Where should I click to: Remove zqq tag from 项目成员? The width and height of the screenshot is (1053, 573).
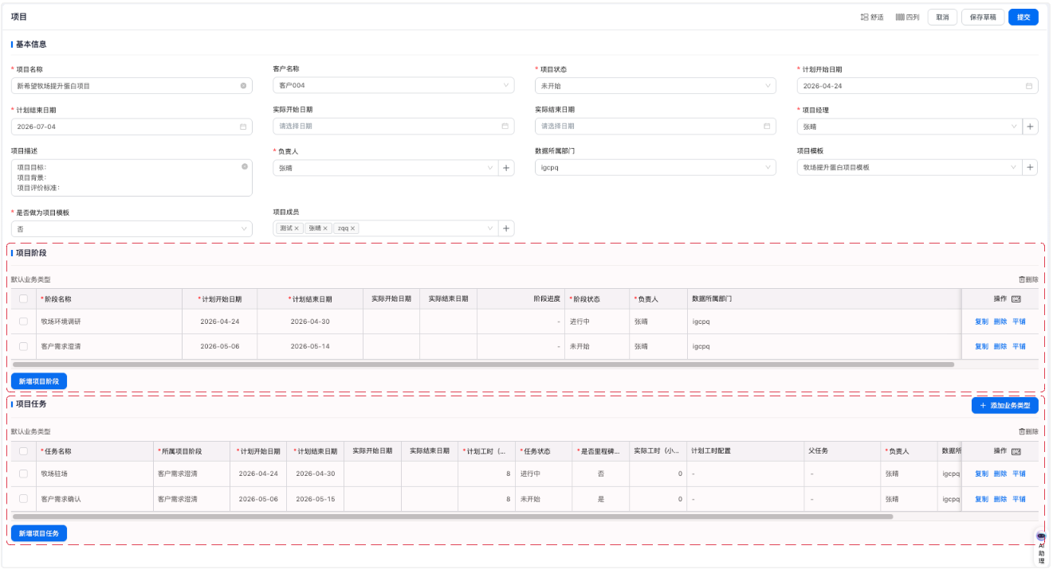point(353,228)
